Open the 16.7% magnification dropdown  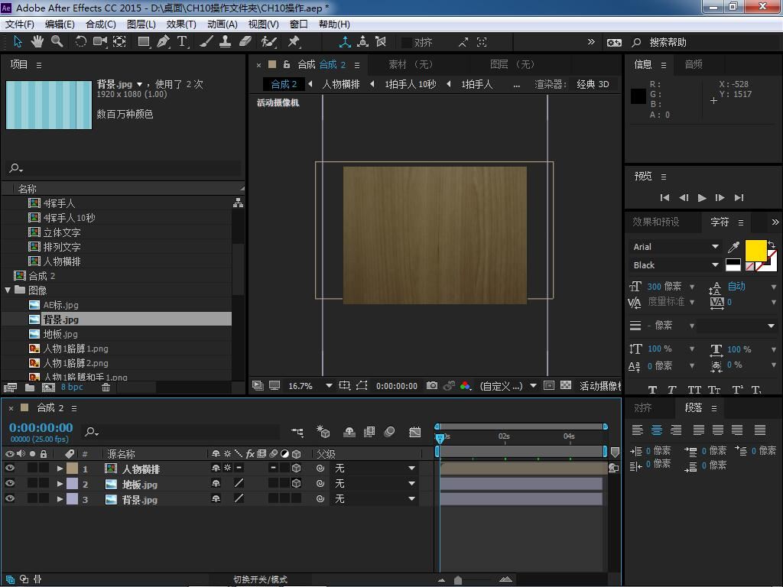pos(329,386)
